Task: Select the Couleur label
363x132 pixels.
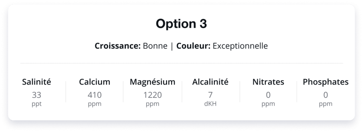Action: tap(193, 46)
